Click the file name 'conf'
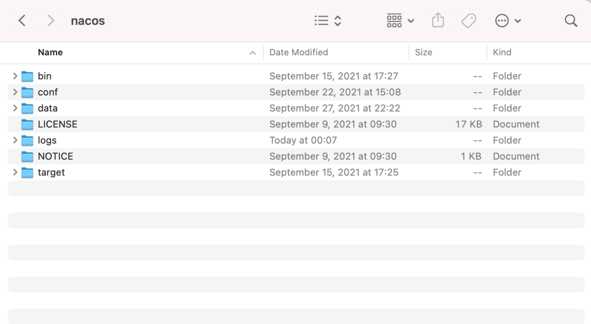 click(x=48, y=92)
